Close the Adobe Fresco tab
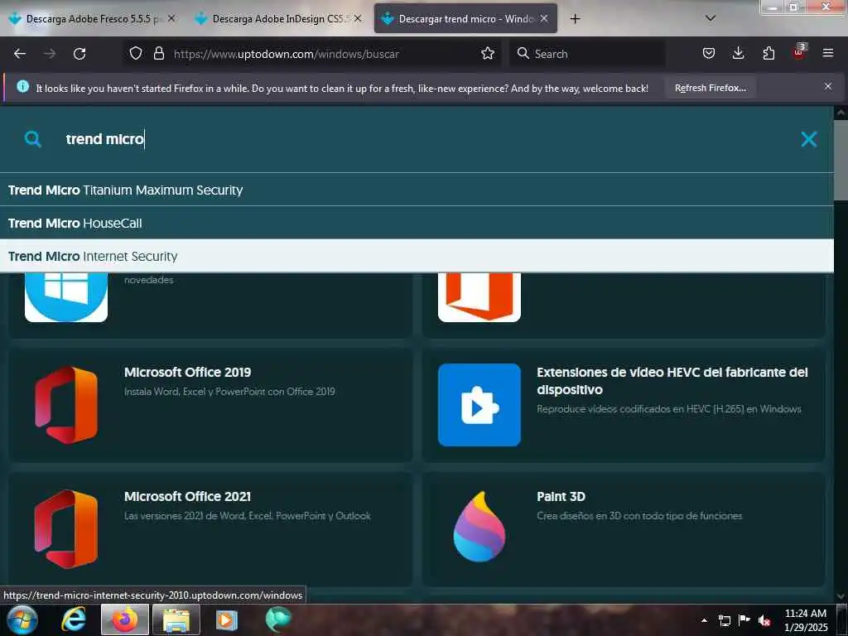This screenshot has height=636, width=848. point(171,18)
